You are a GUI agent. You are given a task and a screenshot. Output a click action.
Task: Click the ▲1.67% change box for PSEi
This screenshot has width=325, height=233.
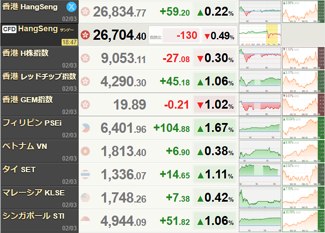point(215,128)
